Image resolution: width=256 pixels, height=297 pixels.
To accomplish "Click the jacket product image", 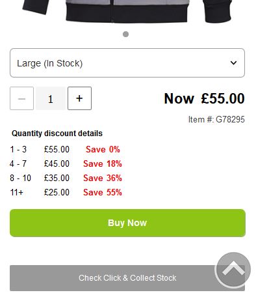I will (127, 11).
